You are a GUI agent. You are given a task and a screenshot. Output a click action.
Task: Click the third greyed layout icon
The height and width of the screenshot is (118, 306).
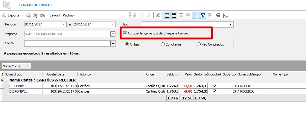[x=149, y=15]
